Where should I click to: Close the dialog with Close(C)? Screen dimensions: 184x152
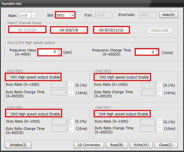(166, 145)
